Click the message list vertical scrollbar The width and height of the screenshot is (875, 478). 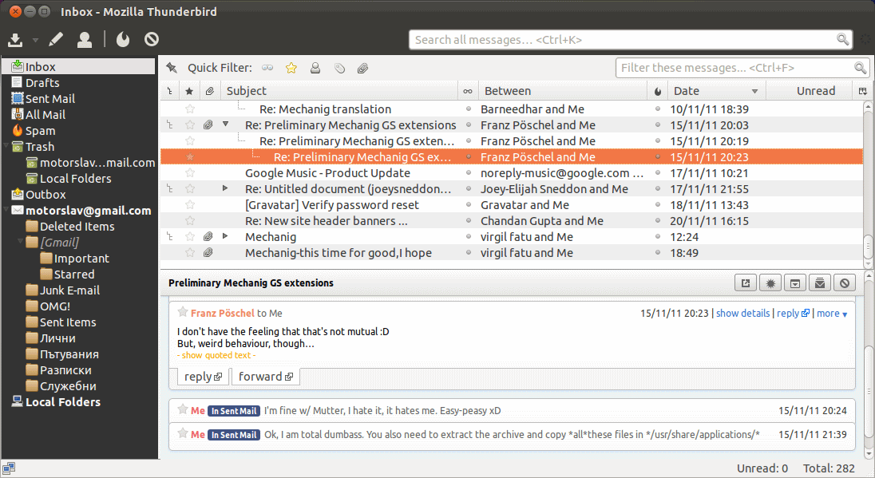(868, 184)
